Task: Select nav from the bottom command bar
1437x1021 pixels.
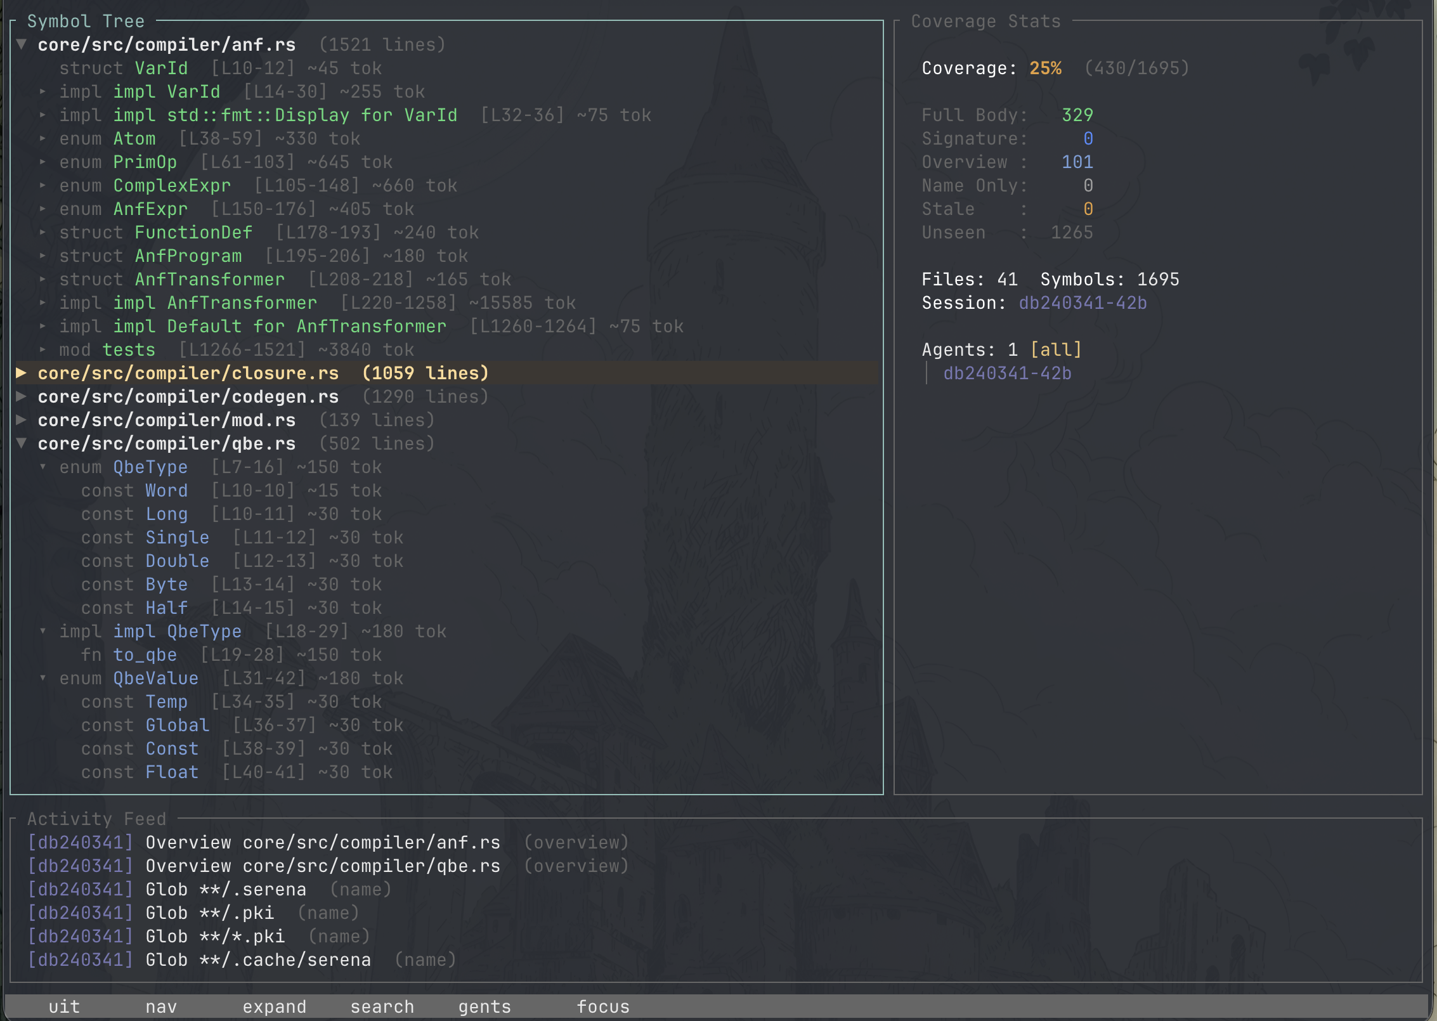Action: point(161,1006)
